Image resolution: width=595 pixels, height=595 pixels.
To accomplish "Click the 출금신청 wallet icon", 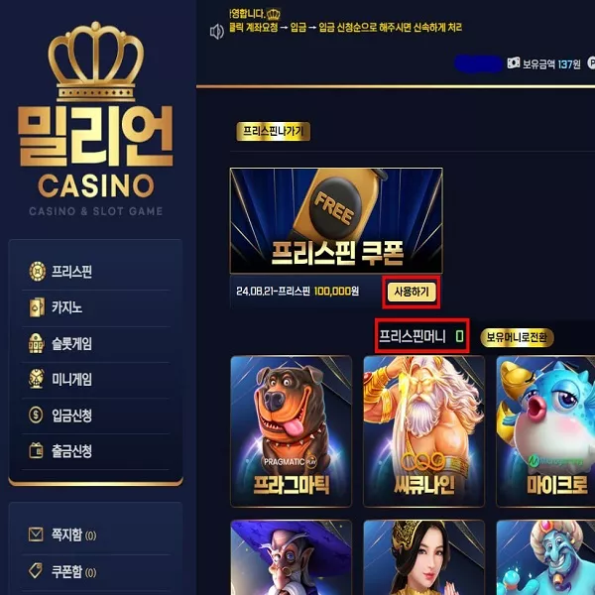I will (36, 450).
